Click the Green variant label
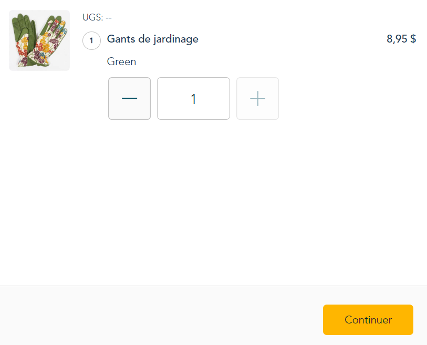 tap(121, 61)
